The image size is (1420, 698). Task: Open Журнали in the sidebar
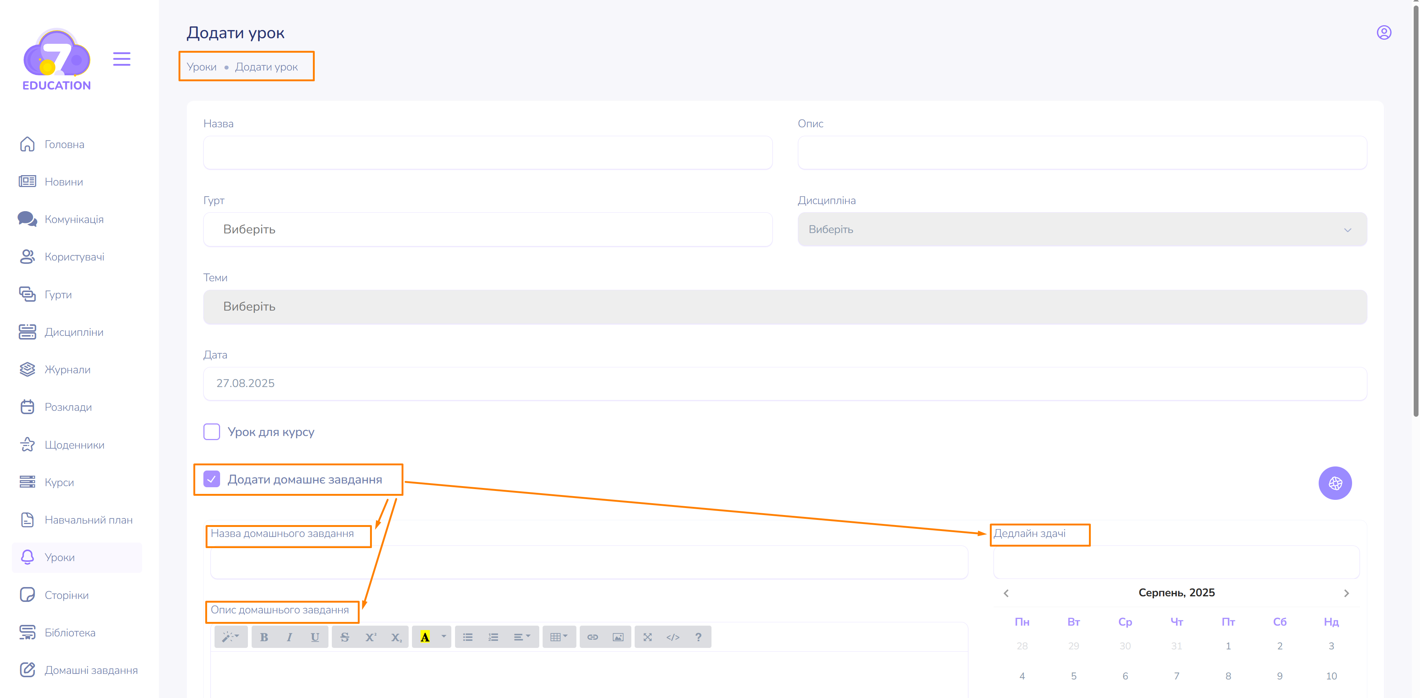(x=67, y=369)
